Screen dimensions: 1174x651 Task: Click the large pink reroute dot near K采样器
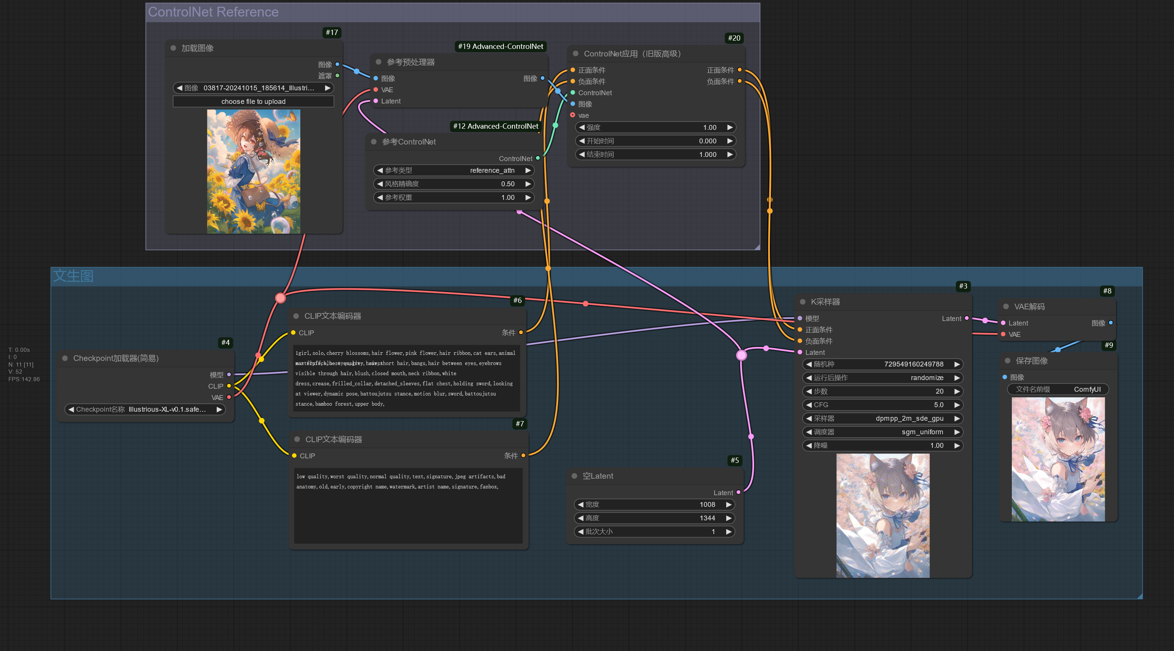tap(742, 355)
